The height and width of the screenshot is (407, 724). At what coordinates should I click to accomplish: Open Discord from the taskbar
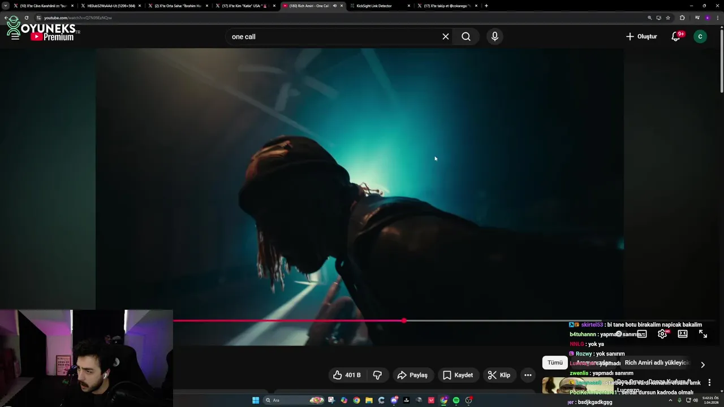[394, 400]
